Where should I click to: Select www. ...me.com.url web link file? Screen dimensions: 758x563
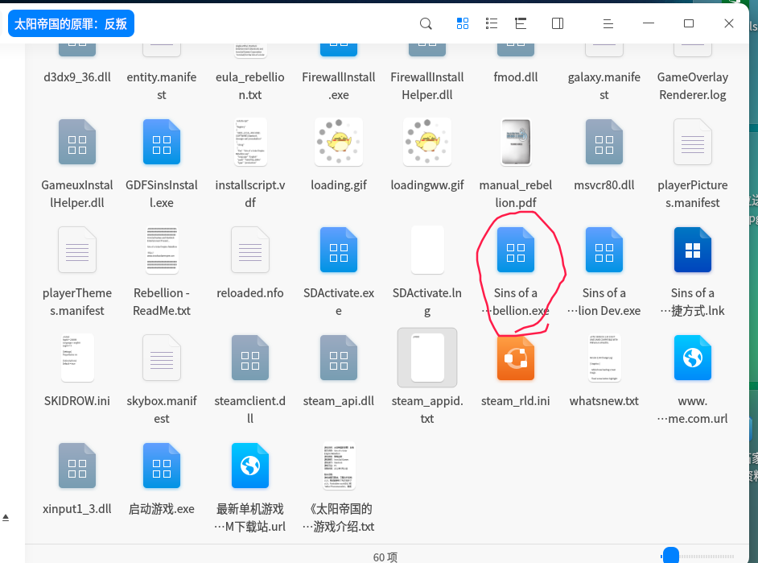tap(692, 358)
